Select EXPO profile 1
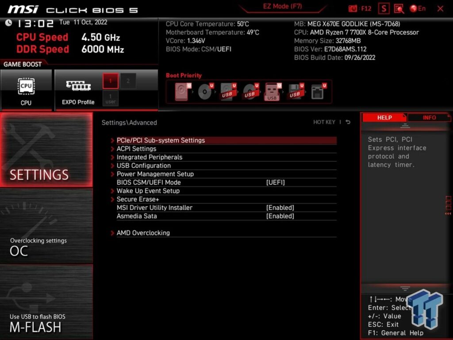The height and width of the screenshot is (340, 453). click(x=110, y=81)
